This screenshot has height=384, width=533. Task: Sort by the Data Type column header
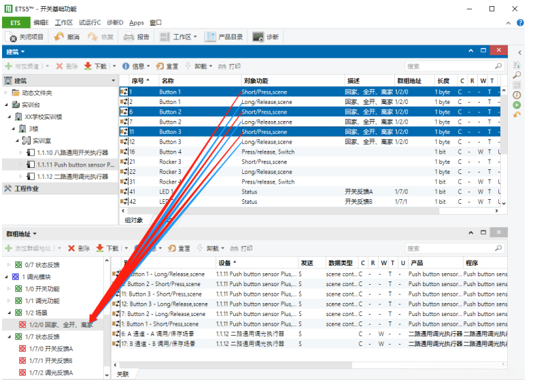[x=341, y=263]
